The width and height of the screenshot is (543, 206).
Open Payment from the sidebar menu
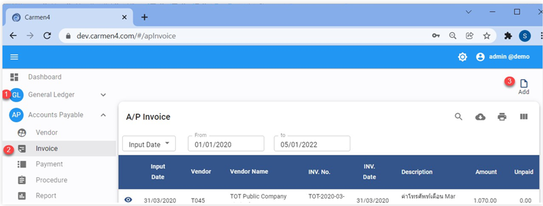pos(49,164)
